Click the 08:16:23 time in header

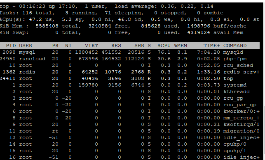(32, 7)
